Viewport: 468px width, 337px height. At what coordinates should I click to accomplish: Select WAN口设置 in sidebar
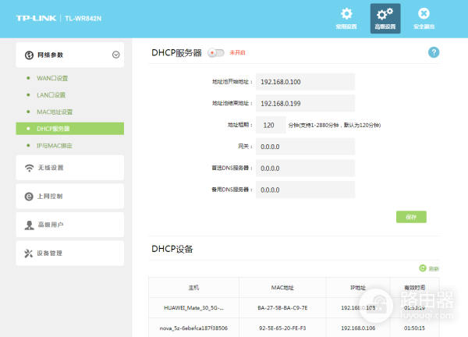point(52,78)
